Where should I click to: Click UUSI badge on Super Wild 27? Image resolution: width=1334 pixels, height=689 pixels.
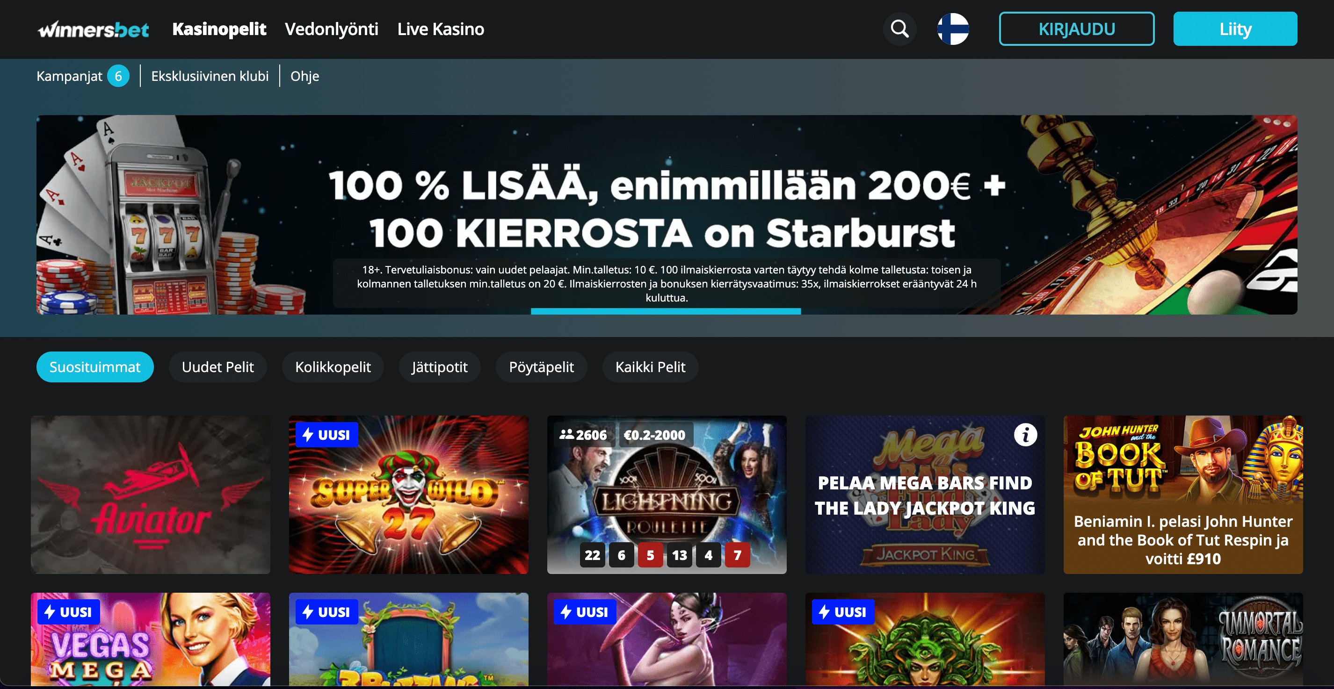pyautogui.click(x=326, y=434)
